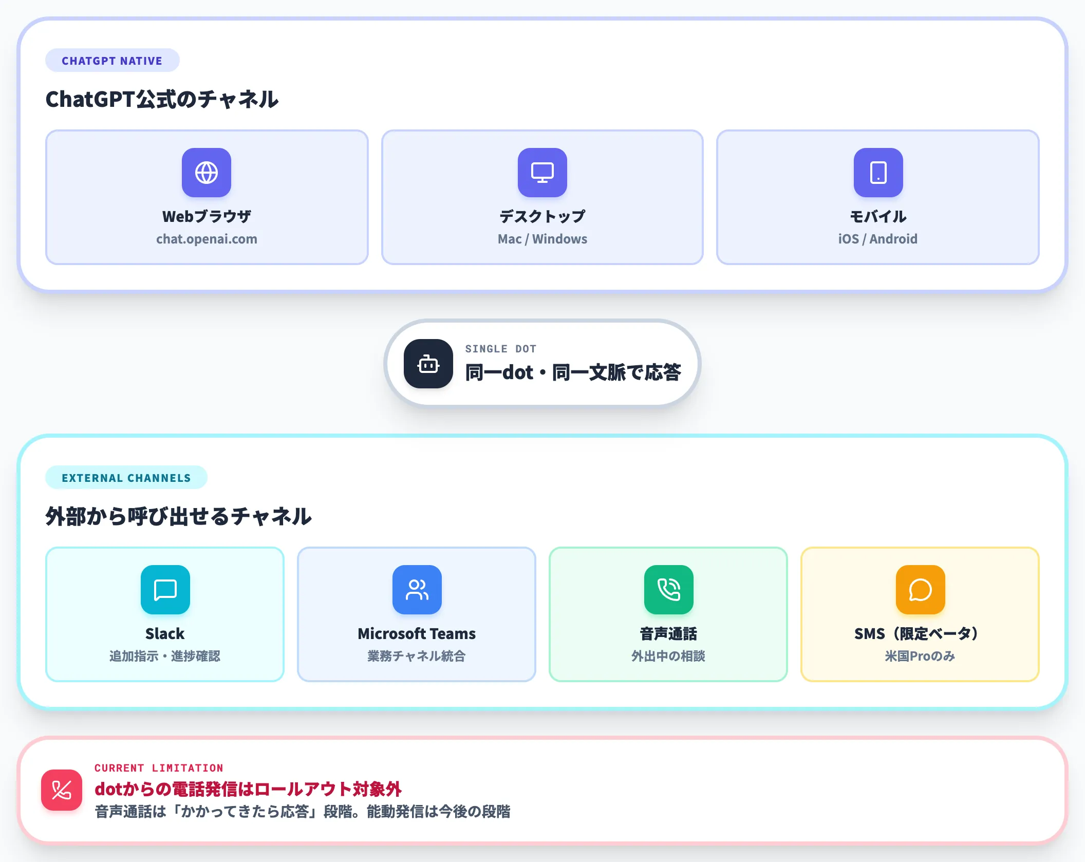Click the 'dotからの電話発信はロールアウト対象外' headline

click(x=248, y=789)
